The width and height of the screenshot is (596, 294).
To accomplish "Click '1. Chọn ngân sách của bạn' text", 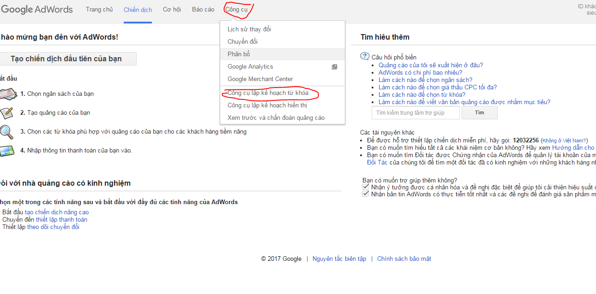I will tap(57, 94).
